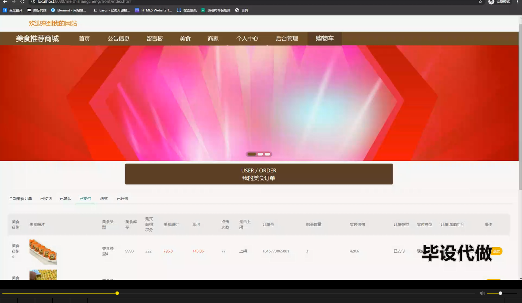Click the 搜索壁纸 bookmark icon

(179, 10)
